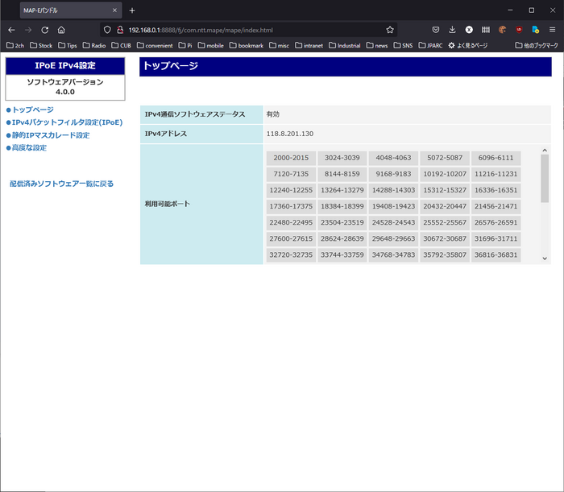Open the JPARC bookmark folder
The height and width of the screenshot is (492, 564).
click(430, 46)
